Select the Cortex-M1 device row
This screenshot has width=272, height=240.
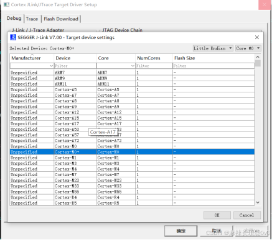[132, 158]
